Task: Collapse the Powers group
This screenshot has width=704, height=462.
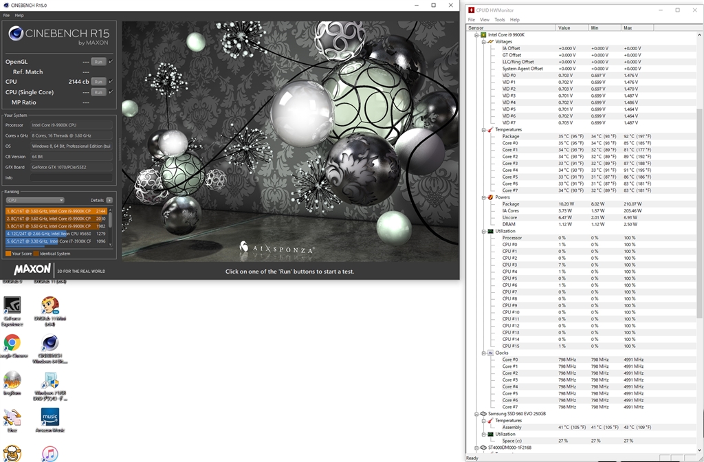Action: [483, 197]
